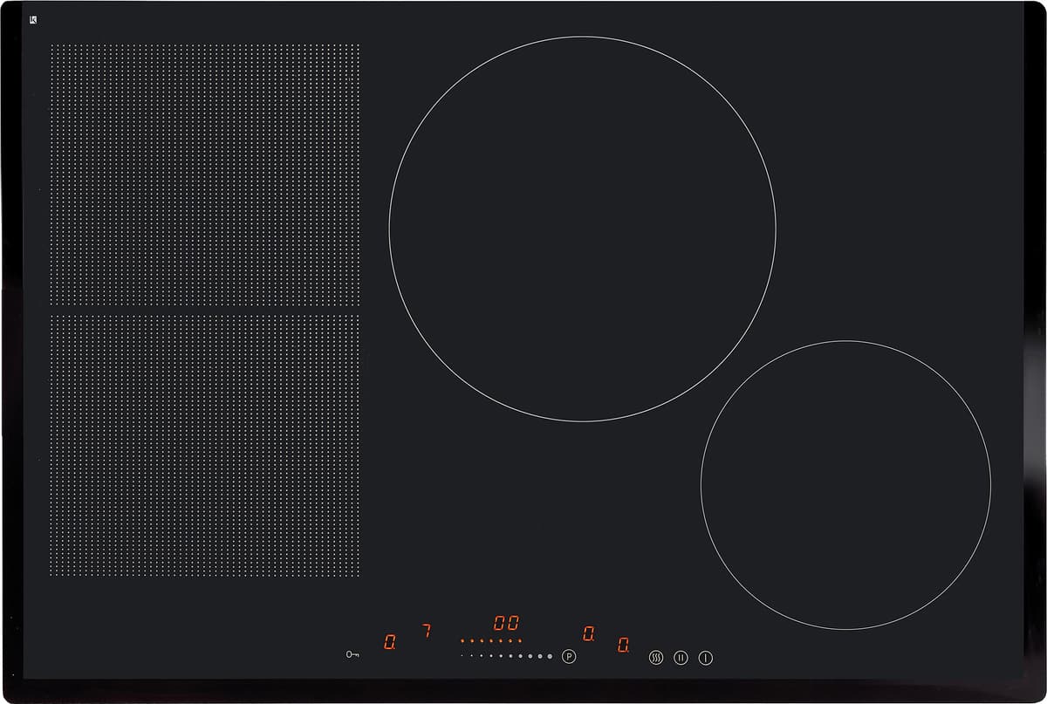Tap the P power boost button
The image size is (1047, 704).
pyautogui.click(x=569, y=657)
